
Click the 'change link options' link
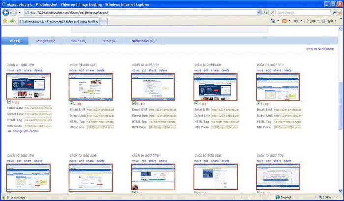point(25,131)
